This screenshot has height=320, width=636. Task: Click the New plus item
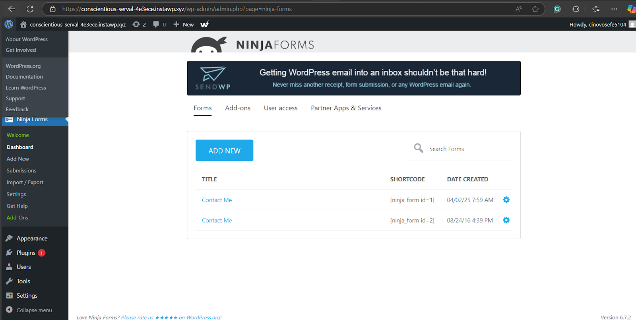click(184, 24)
